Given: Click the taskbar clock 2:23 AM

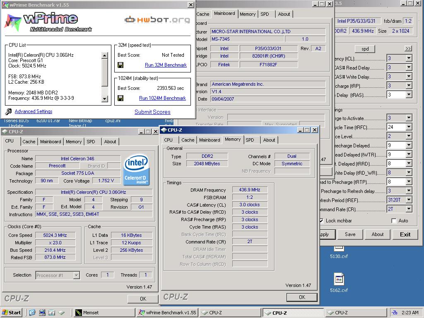Looking at the screenshot, I should coord(410,313).
